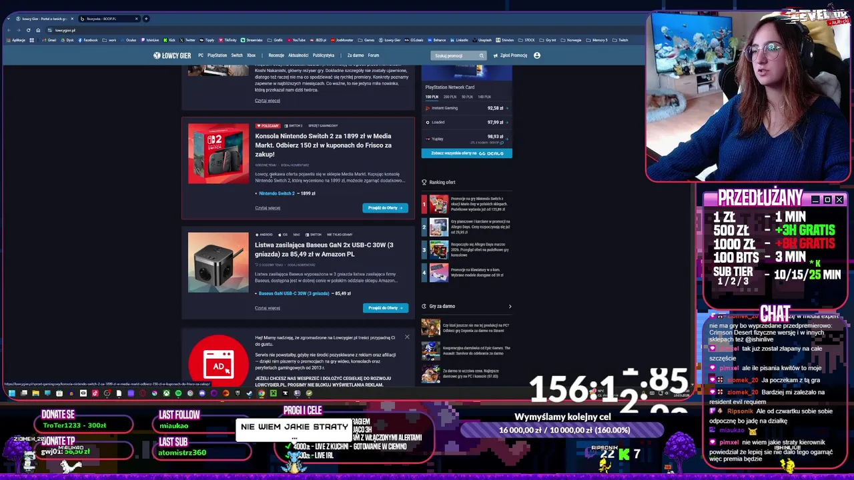Open the Streamlabs bookmark
This screenshot has width=854, height=480.
pyautogui.click(x=252, y=40)
